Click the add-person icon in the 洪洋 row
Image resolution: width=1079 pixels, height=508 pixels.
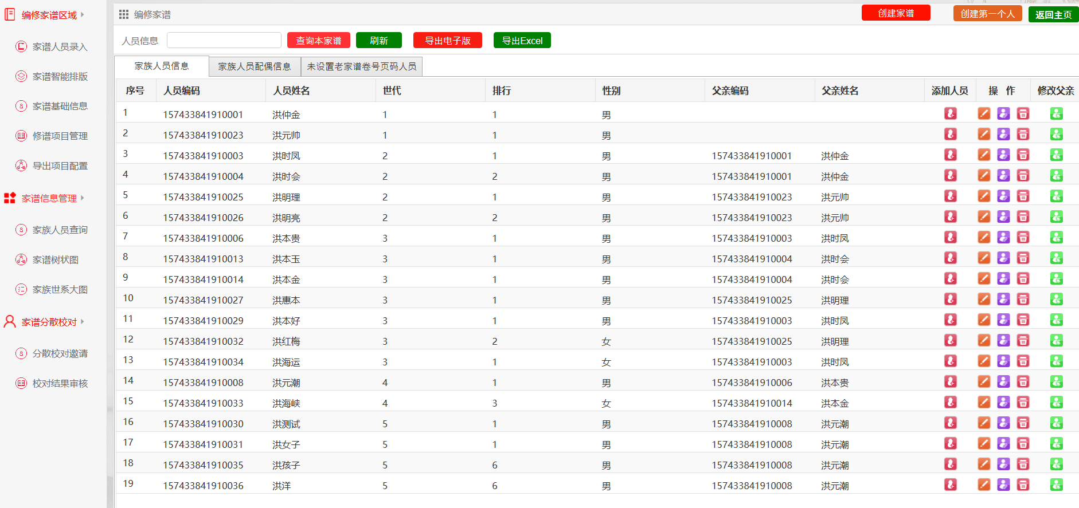tap(951, 485)
